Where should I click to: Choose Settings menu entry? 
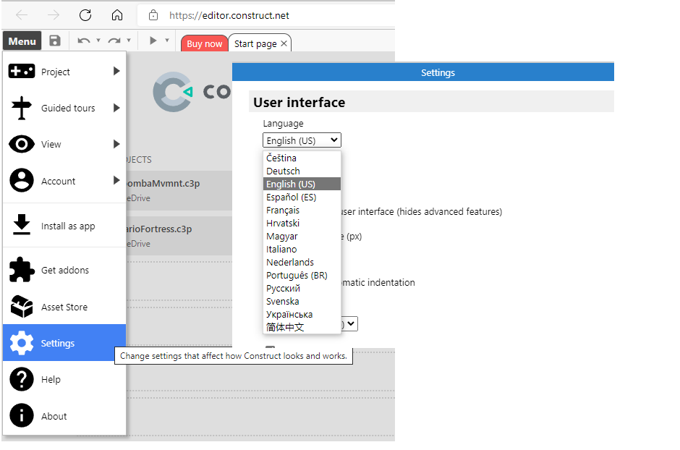click(x=64, y=343)
